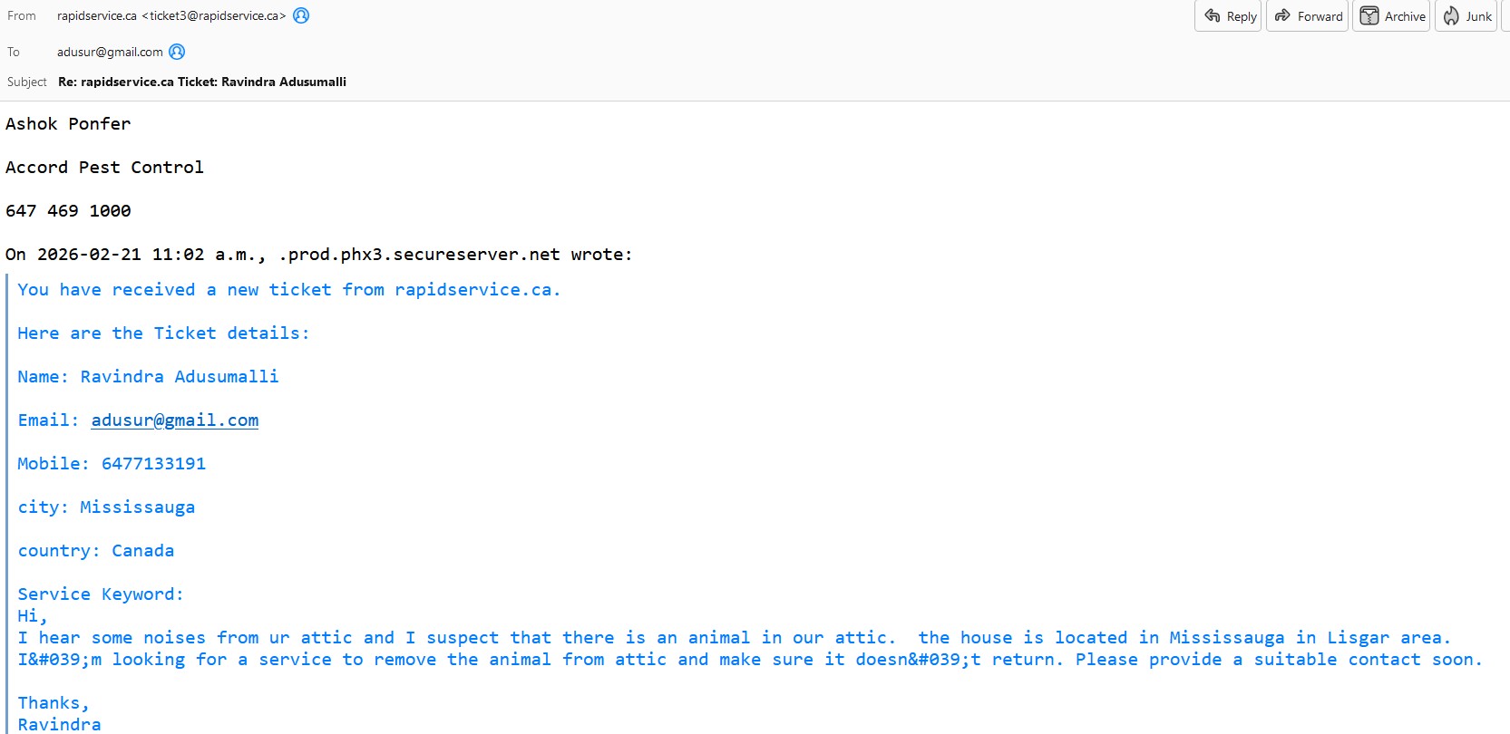The width and height of the screenshot is (1510, 734).
Task: Click phone number 647 469 1000
Action: pos(68,210)
